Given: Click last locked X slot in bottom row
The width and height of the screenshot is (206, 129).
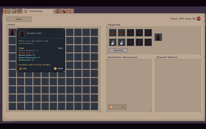Looking at the screenshot, I should (148, 42).
